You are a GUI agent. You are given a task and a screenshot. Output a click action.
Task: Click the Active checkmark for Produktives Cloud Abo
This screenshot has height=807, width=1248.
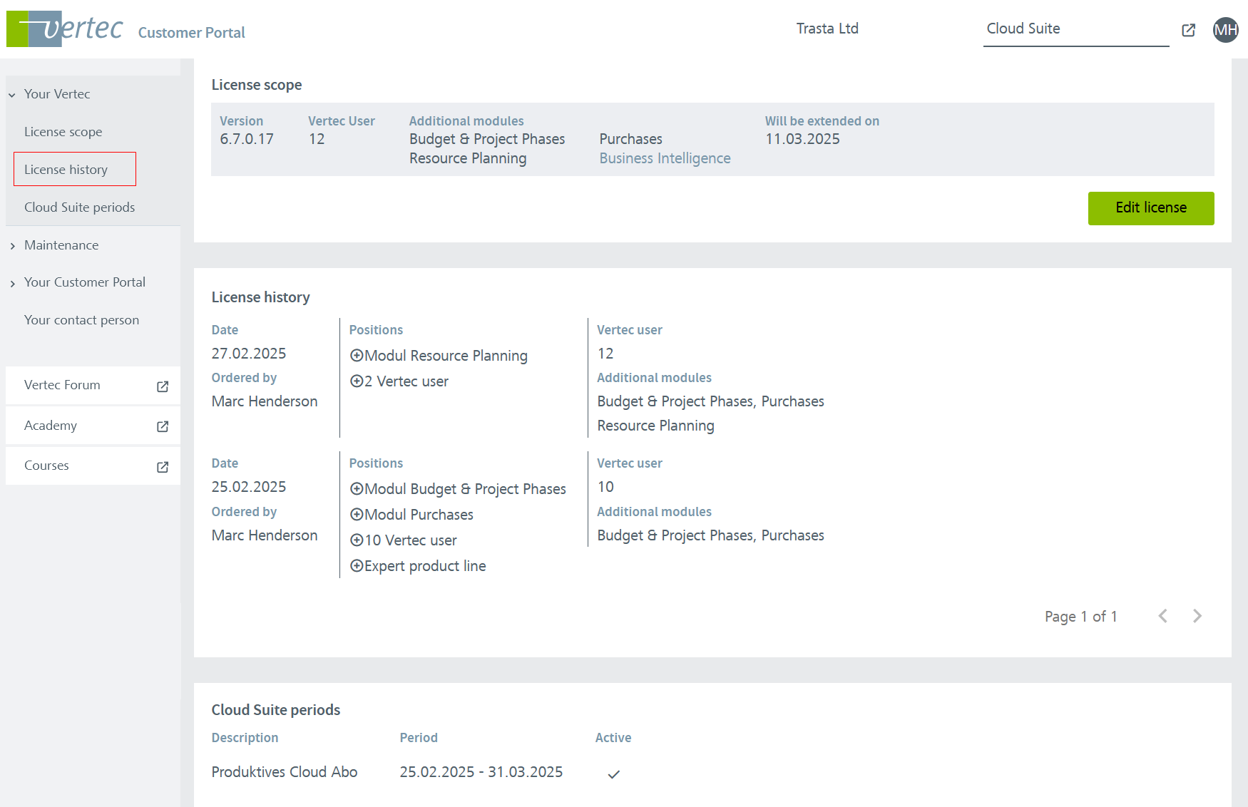pyautogui.click(x=613, y=773)
